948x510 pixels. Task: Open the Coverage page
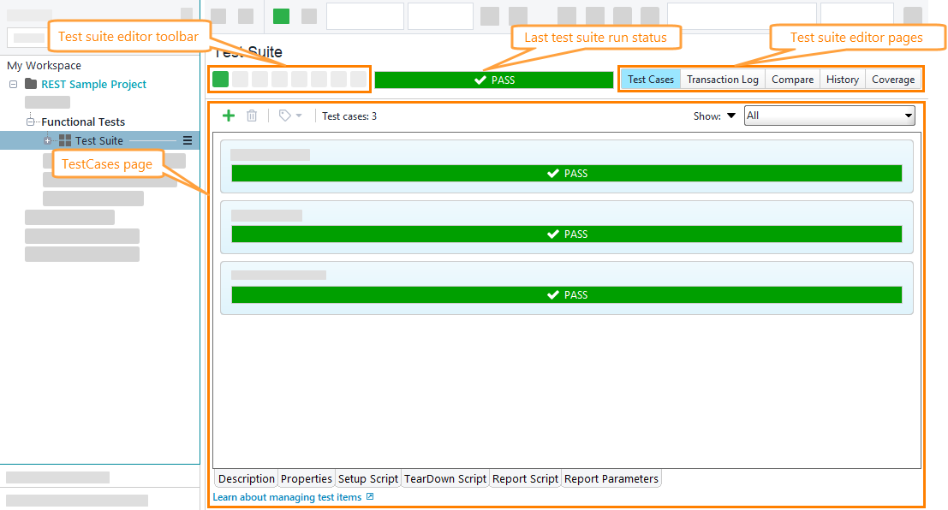[892, 79]
